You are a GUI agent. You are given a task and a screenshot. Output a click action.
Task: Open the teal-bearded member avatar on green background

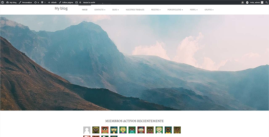pos(132,130)
